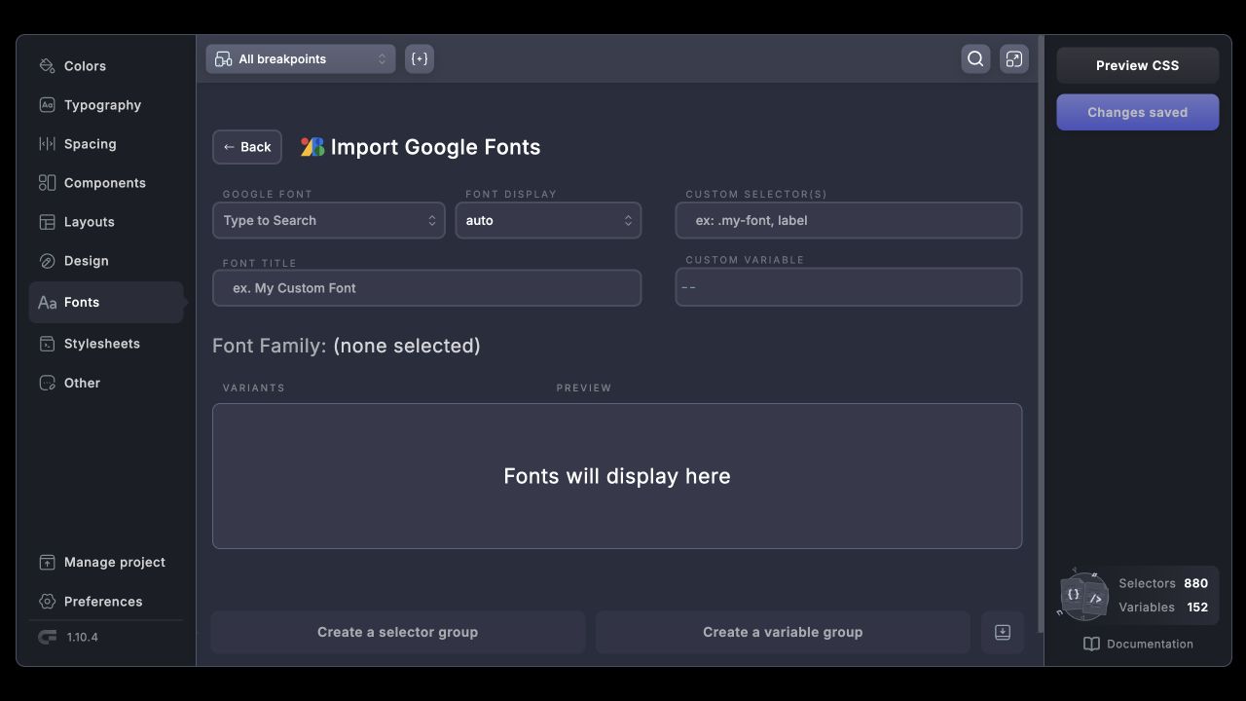Image resolution: width=1246 pixels, height=701 pixels.
Task: Click the Other icon in sidebar
Action: click(x=47, y=383)
